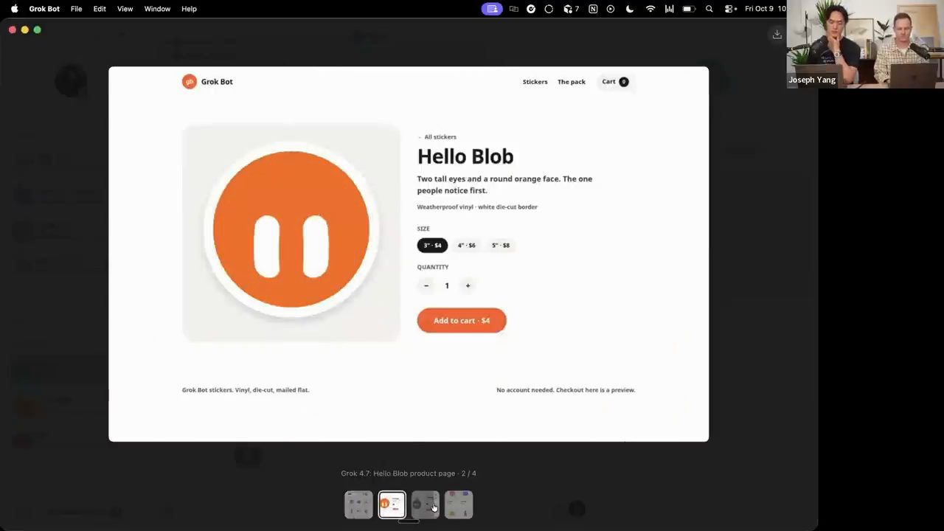Click the date and time in menu bar
944x531 pixels.
click(766, 9)
